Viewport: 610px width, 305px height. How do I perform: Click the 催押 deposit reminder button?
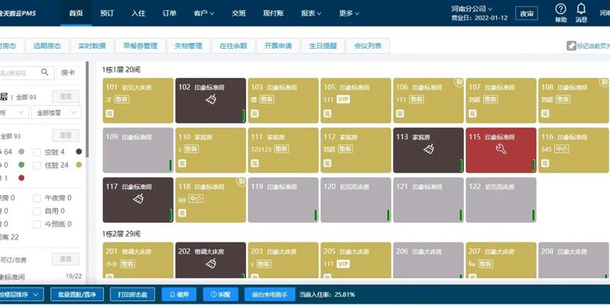(179, 294)
